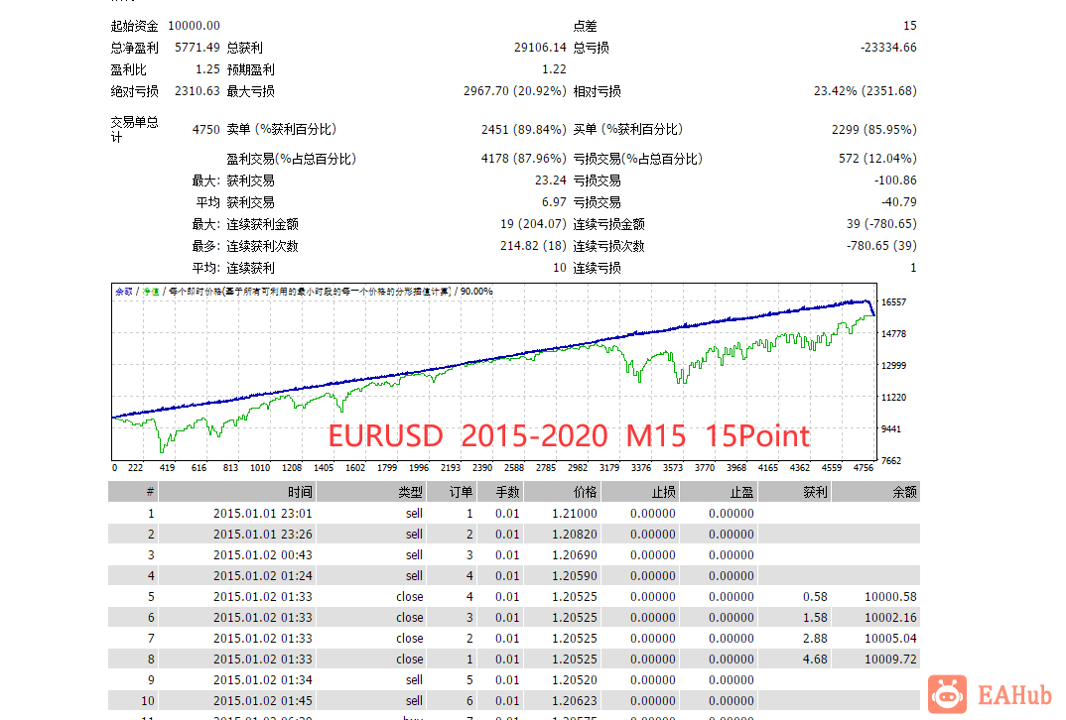The height and width of the screenshot is (720, 1066).
Task: Select balance cell 10002.16
Action: pos(890,618)
